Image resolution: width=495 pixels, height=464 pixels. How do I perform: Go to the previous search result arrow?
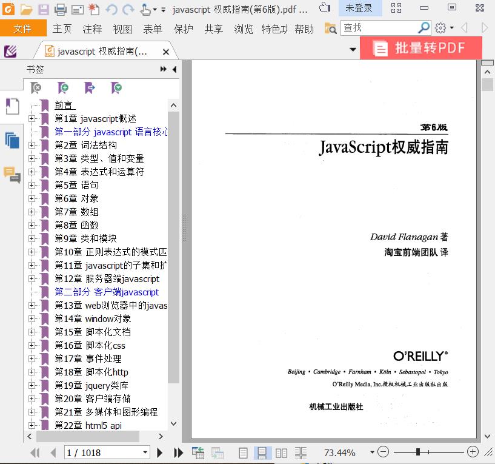pyautogui.click(x=464, y=28)
